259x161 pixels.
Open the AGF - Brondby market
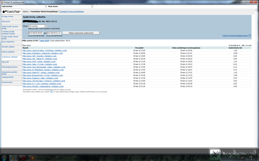(x=39, y=56)
